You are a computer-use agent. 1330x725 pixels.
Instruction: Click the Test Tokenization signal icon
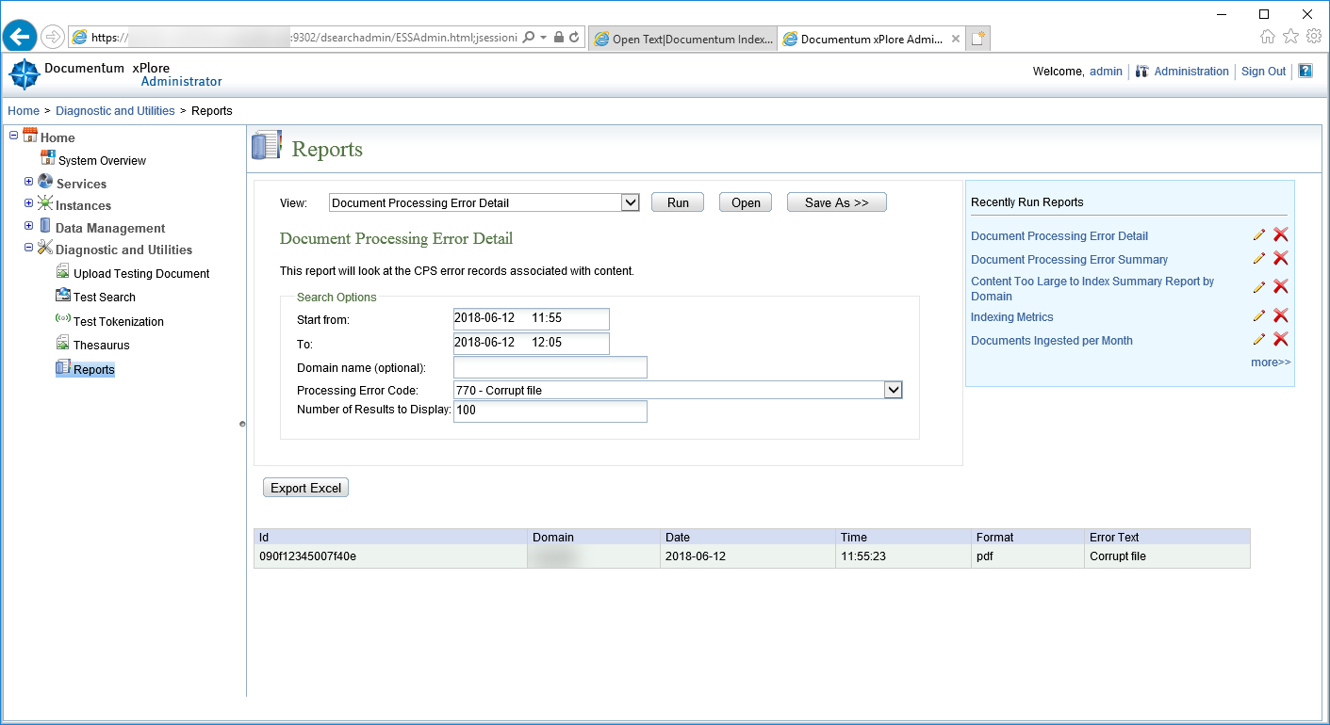pyautogui.click(x=63, y=319)
